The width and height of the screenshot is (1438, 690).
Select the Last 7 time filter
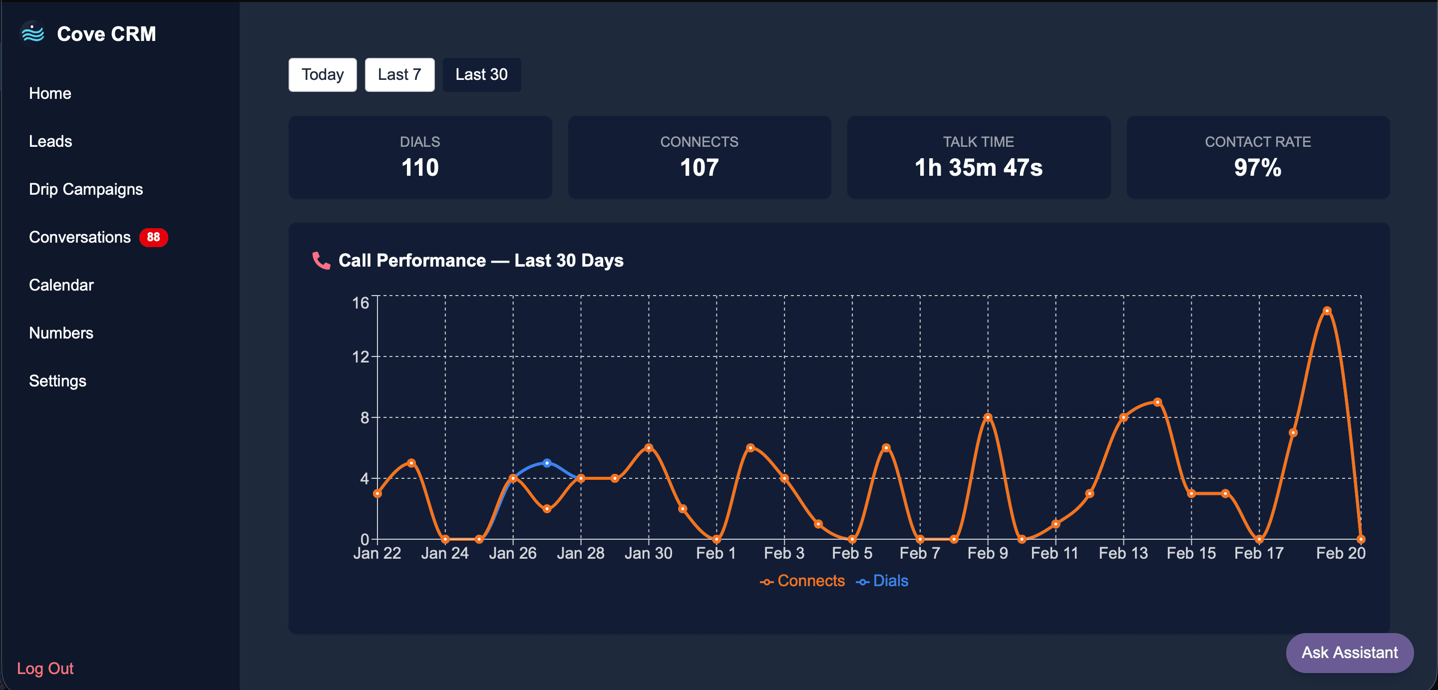tap(399, 74)
